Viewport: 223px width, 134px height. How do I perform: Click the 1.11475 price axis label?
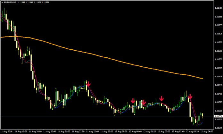(x=218, y=77)
